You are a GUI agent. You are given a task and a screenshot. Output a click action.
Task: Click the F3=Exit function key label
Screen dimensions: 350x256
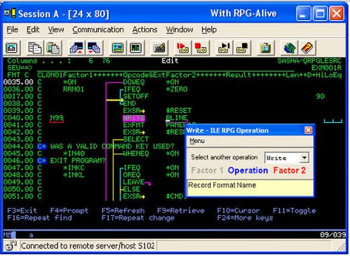(x=22, y=211)
